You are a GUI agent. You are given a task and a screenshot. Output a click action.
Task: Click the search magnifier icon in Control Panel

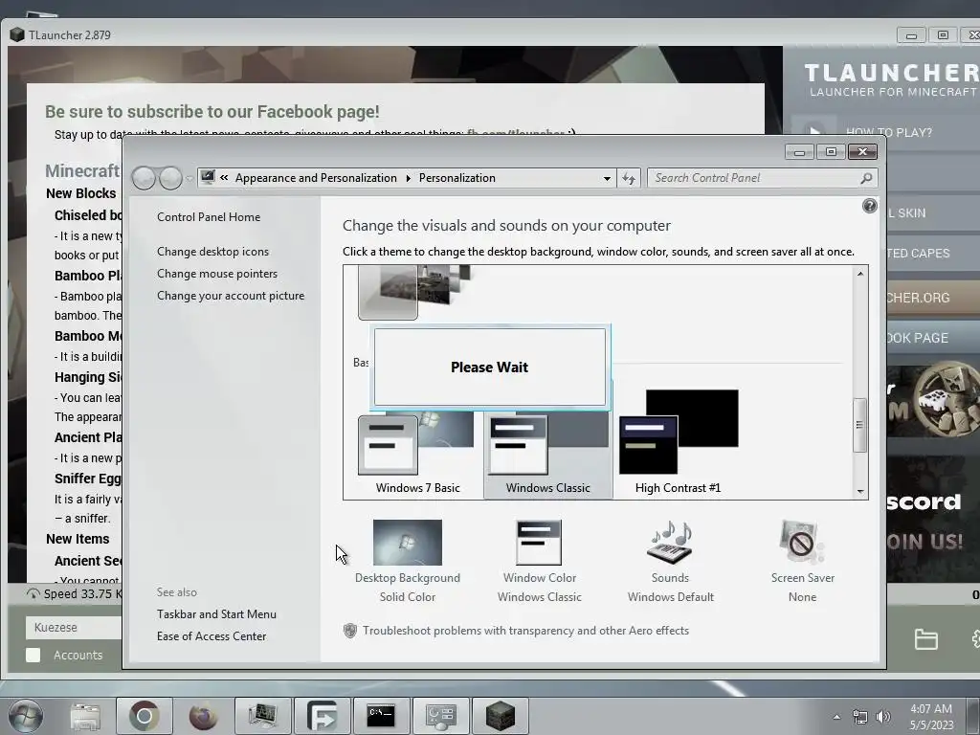pos(866,178)
